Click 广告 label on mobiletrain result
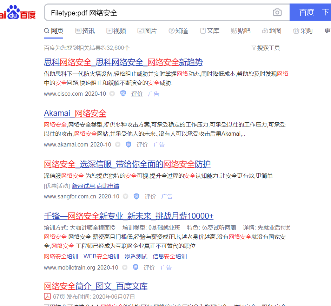Image resolution: width=331 pixels, height=306 pixels. 166,268
